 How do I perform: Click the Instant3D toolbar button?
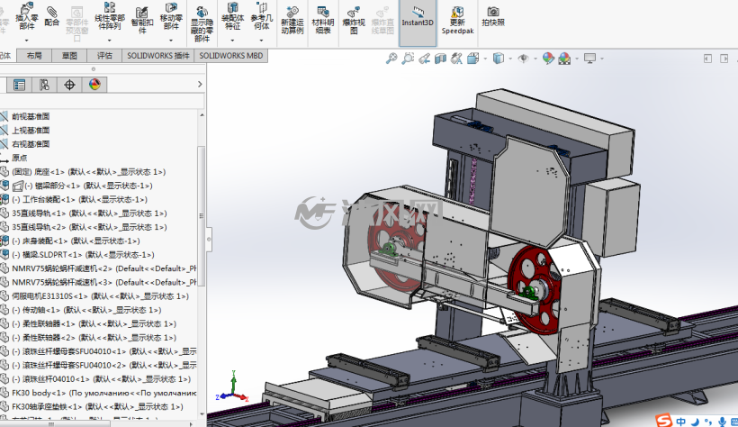[x=418, y=23]
